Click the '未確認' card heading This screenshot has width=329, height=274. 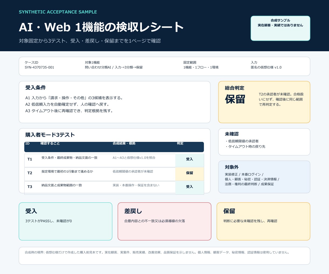[232, 134]
